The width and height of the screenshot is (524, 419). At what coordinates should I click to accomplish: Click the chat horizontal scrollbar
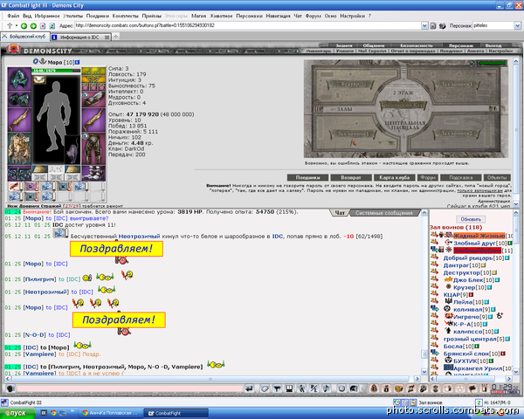[x=212, y=379]
